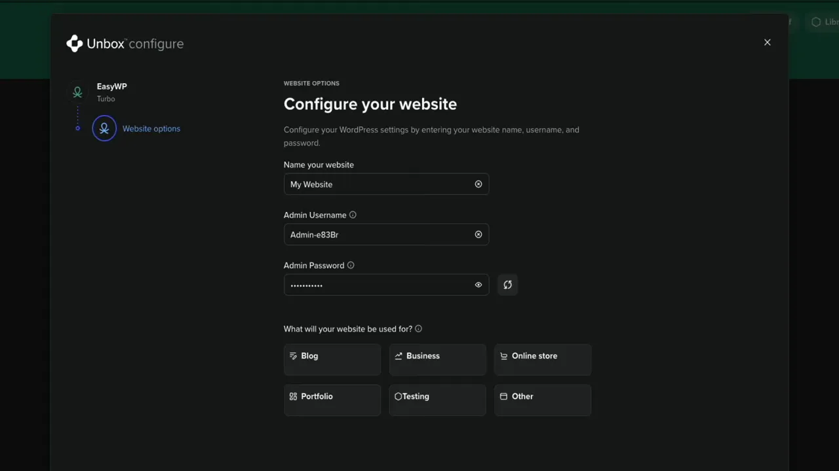The height and width of the screenshot is (471, 839).
Task: Focus the Name your website field
Action: (386, 184)
